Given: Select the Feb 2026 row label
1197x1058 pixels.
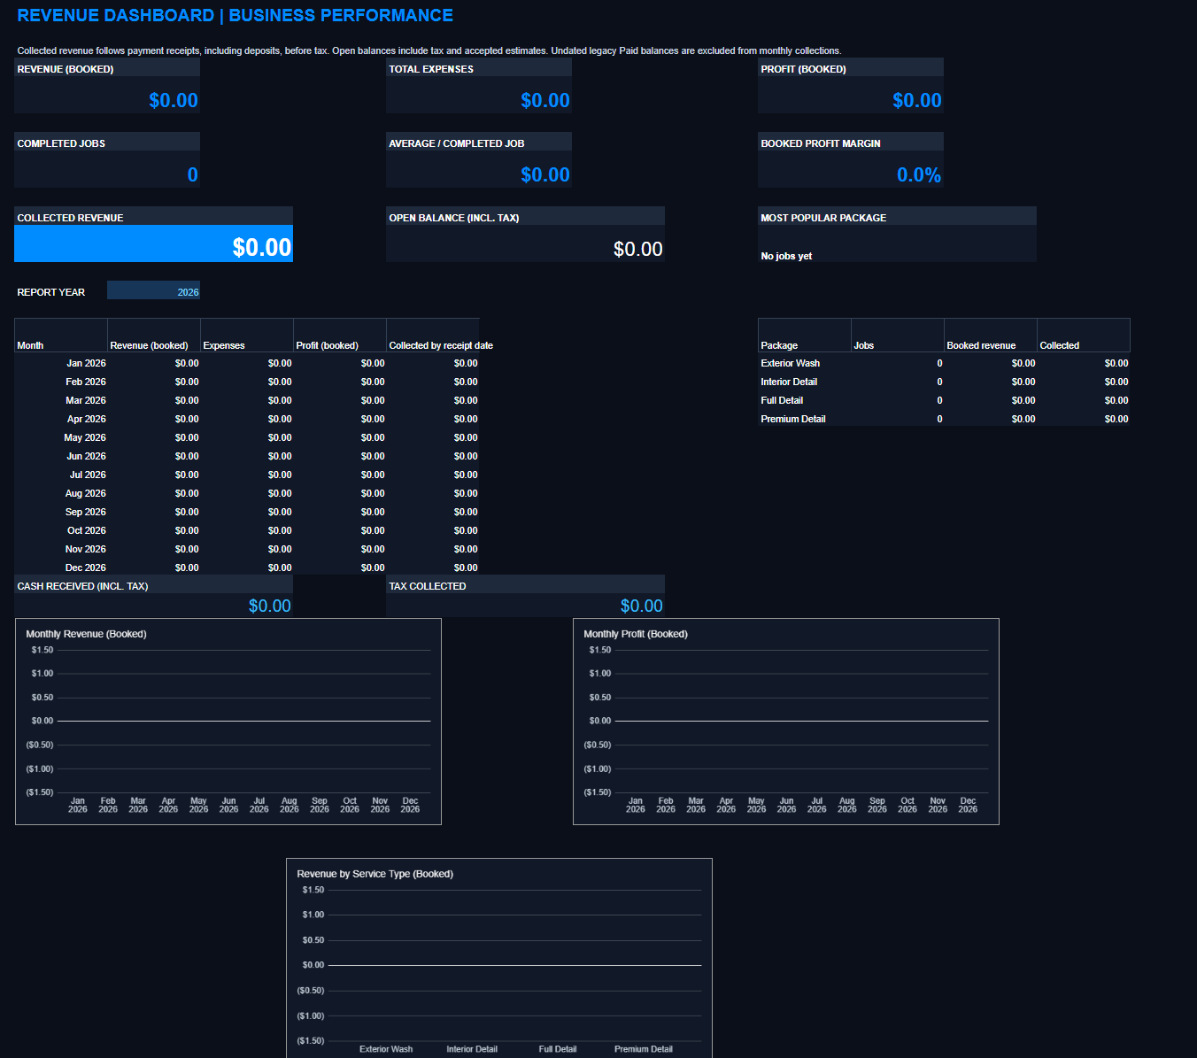Looking at the screenshot, I should [x=86, y=382].
